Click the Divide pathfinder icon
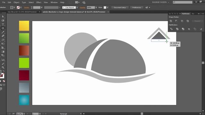The image size is (205, 115). 171,29
